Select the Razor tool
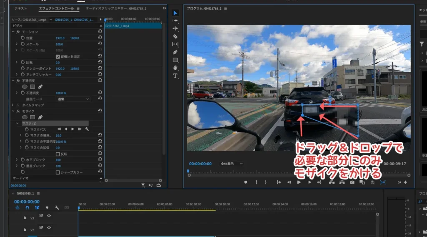Screen dimensions: 427x237 point(175,36)
